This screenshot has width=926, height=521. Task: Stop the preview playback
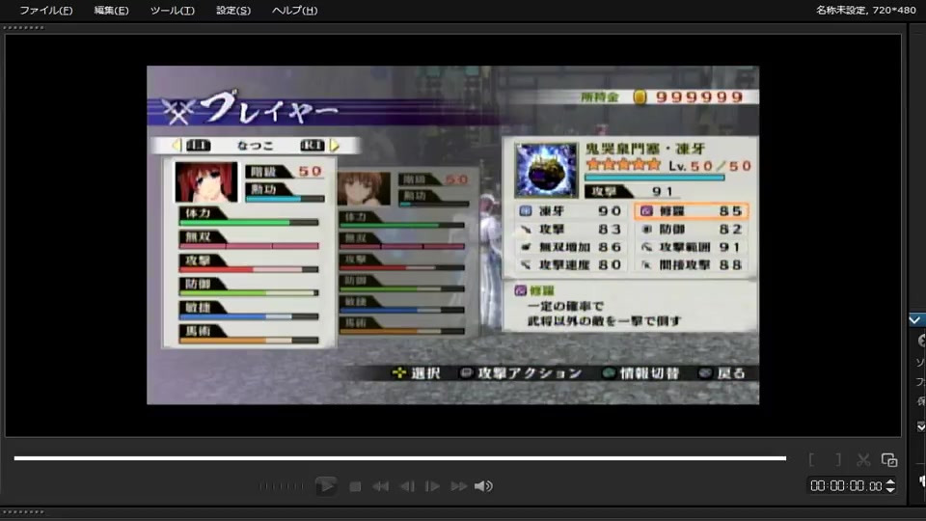coord(355,486)
